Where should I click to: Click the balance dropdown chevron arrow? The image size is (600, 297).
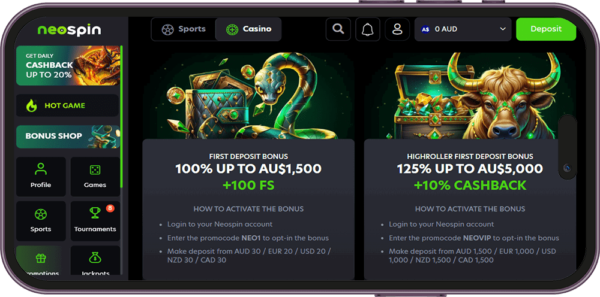coord(503,29)
